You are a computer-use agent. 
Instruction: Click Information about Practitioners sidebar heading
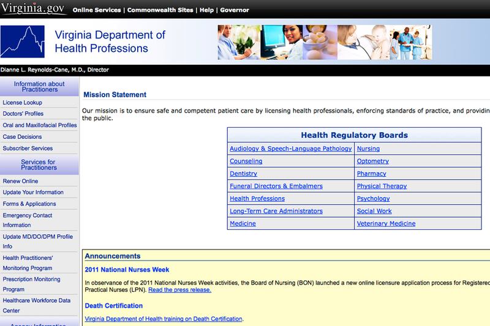click(39, 86)
